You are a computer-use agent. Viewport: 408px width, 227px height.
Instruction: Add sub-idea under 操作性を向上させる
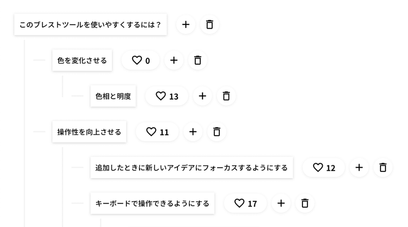[x=193, y=132]
